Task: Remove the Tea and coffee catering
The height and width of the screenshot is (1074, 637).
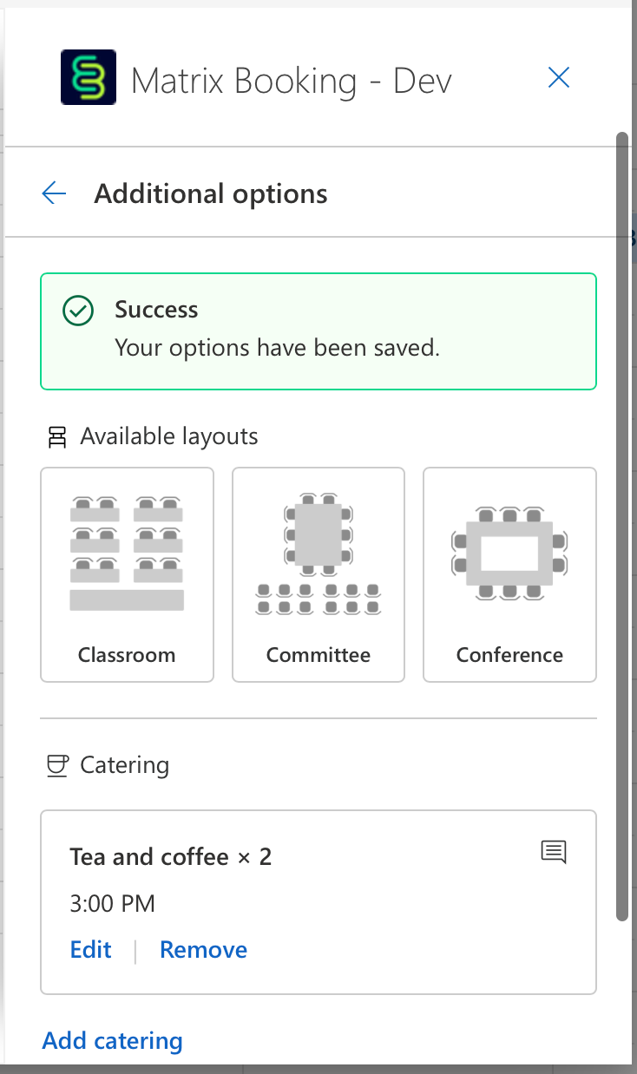Action: click(x=203, y=950)
